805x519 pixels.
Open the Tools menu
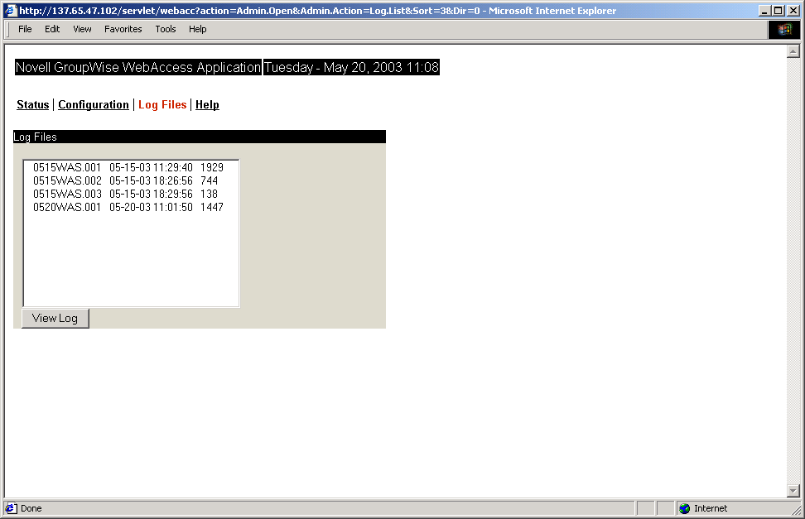pos(165,29)
